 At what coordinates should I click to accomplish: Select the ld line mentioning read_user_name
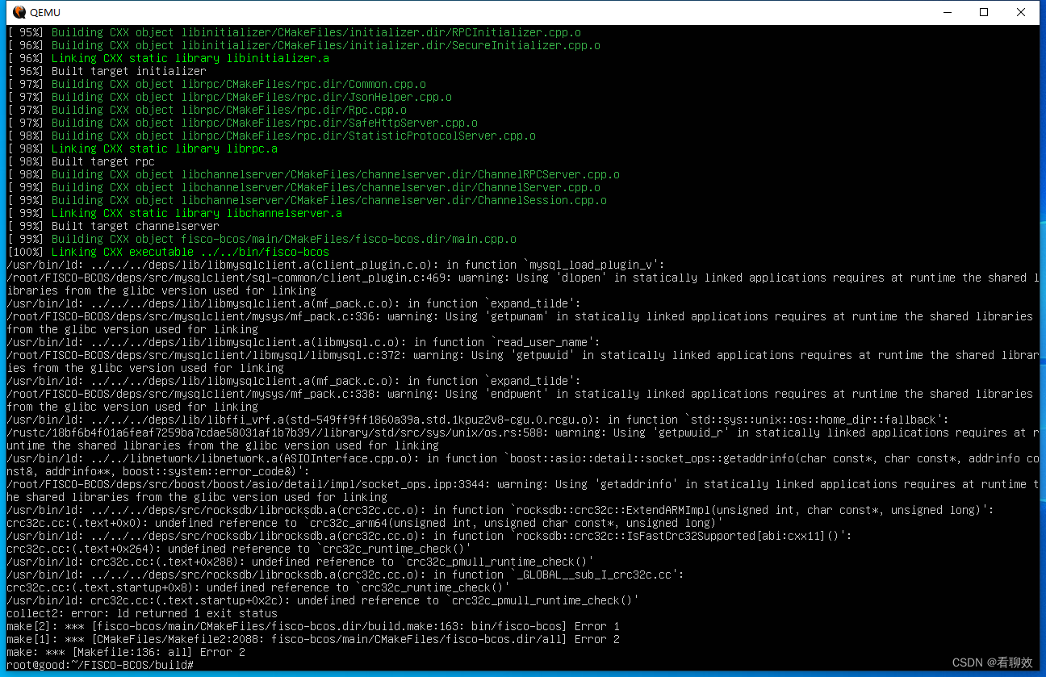pos(303,342)
